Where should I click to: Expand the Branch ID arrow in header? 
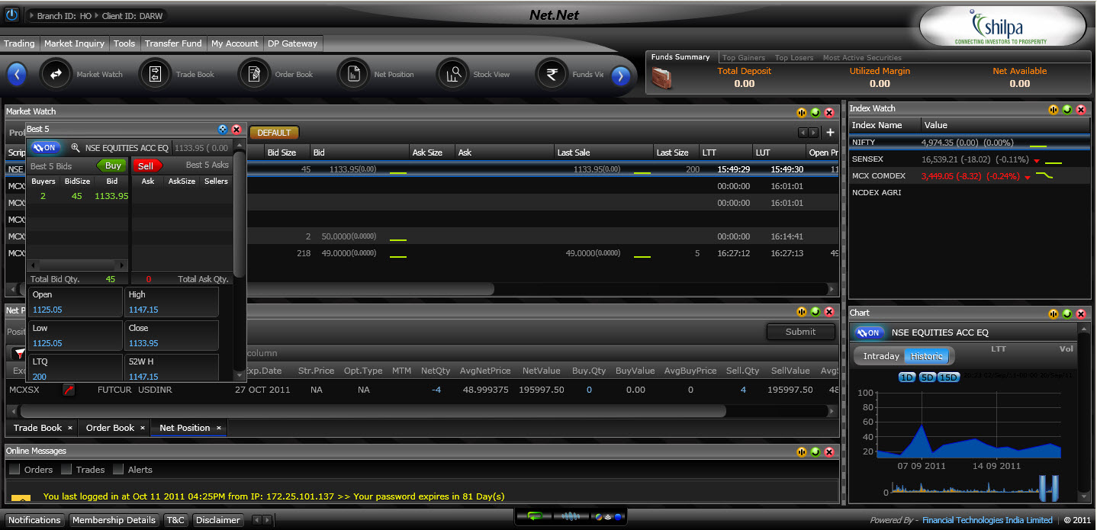click(31, 16)
